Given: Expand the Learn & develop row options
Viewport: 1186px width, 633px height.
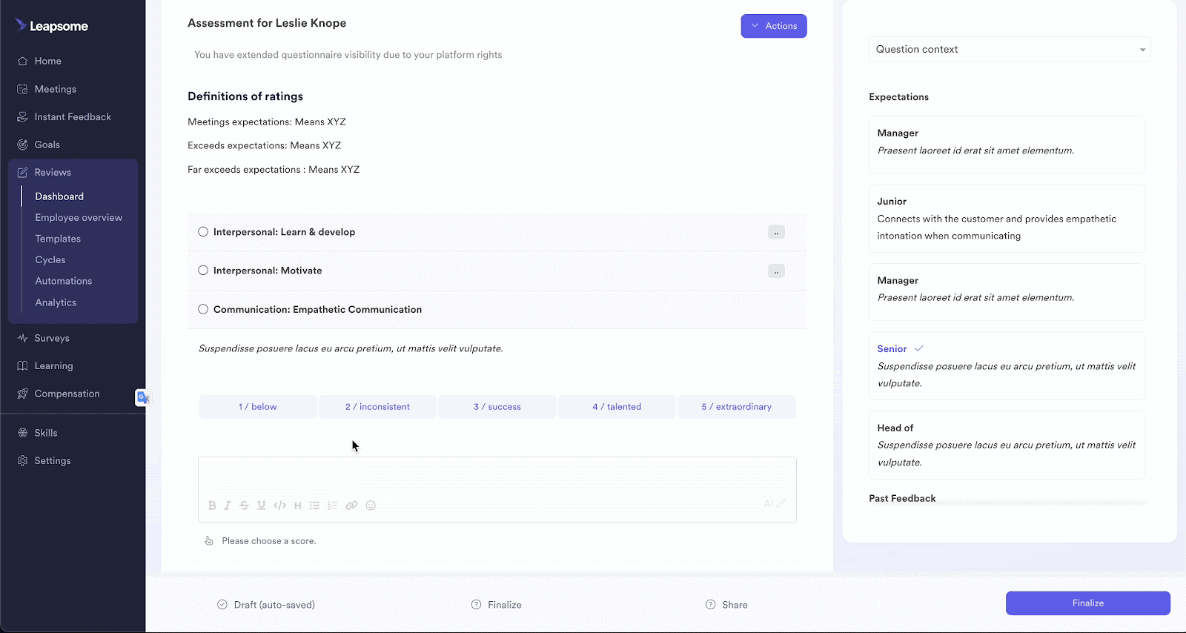Looking at the screenshot, I should click(x=776, y=233).
